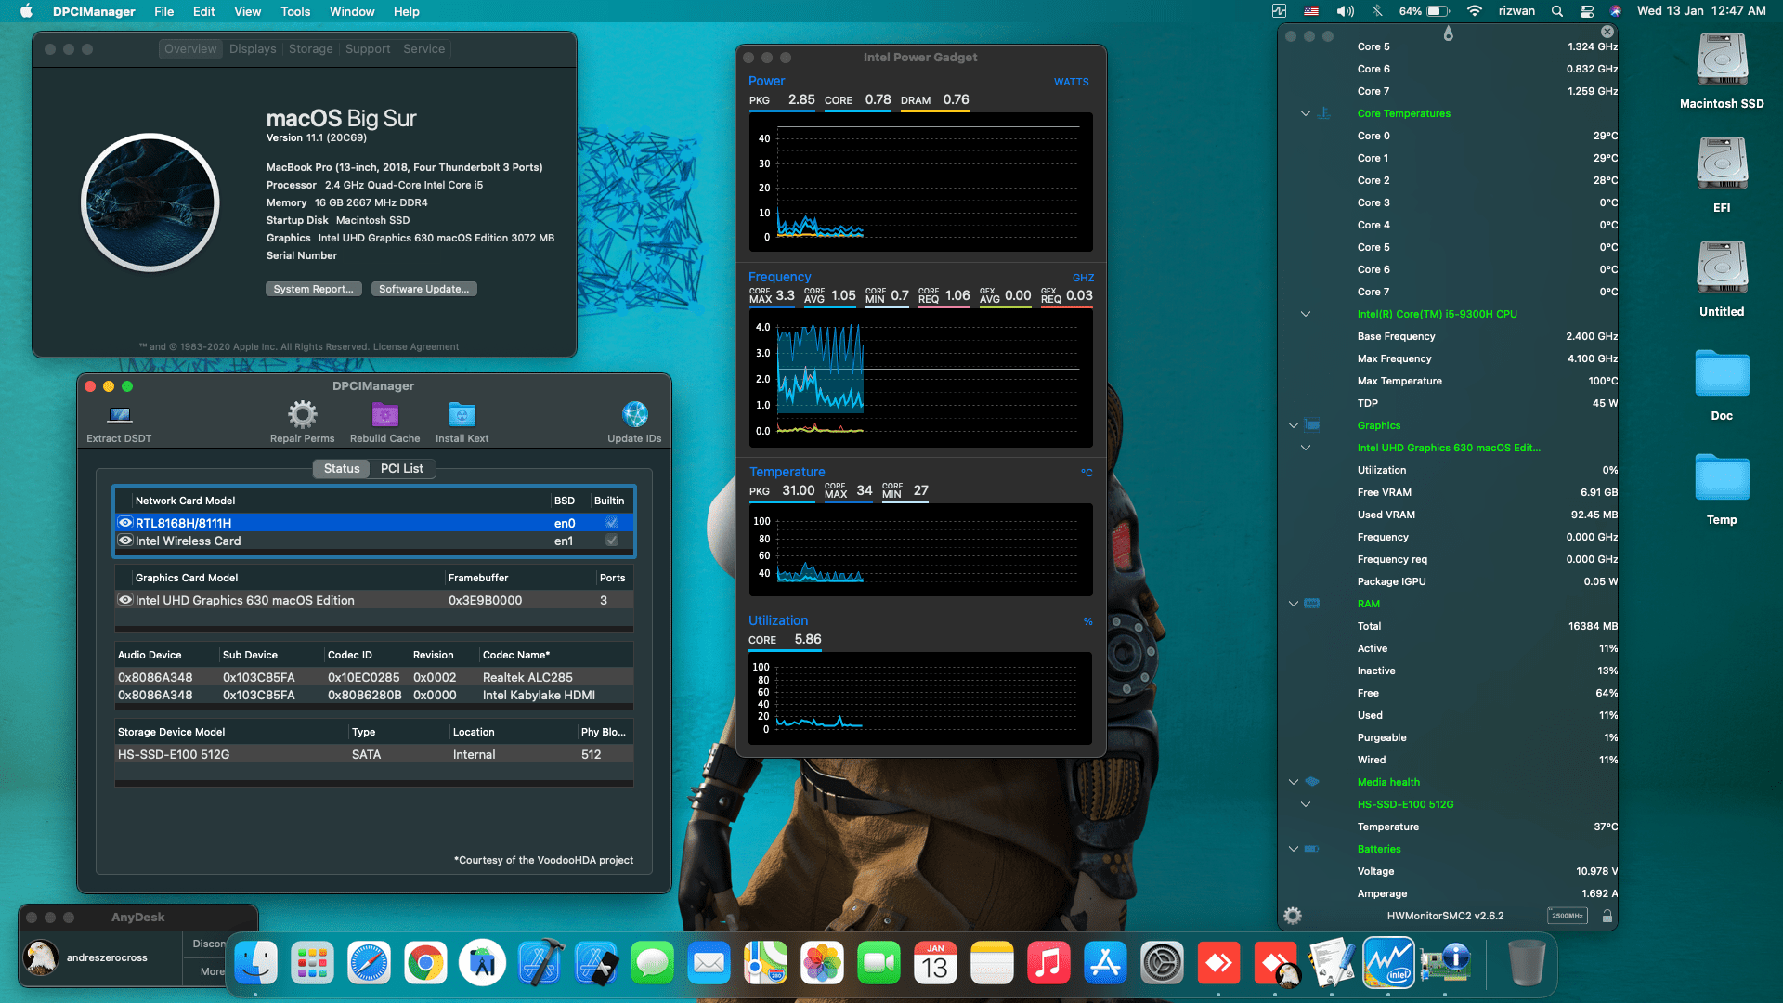This screenshot has height=1003, width=1783.
Task: Collapse Media health section
Action: click(x=1293, y=782)
